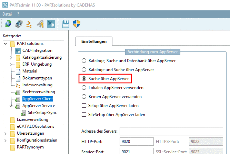Screen dimensions: 230x154
Task: Click the stacked books toolbar icon
Action: [x=19, y=23]
